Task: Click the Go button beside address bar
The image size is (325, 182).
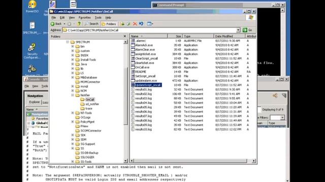Action: (247, 30)
